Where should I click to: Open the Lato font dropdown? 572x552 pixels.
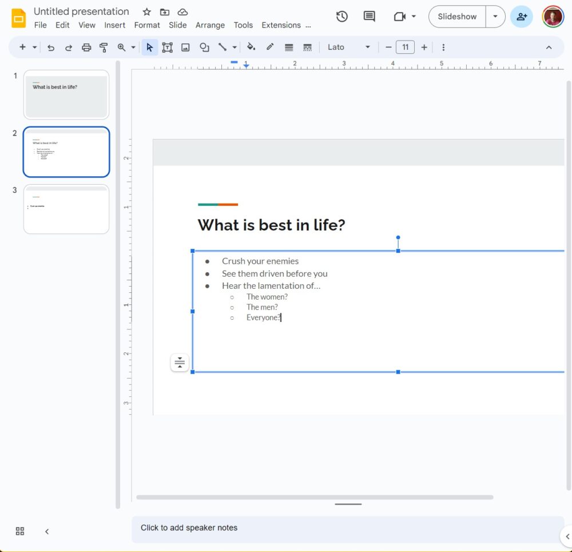coord(349,47)
